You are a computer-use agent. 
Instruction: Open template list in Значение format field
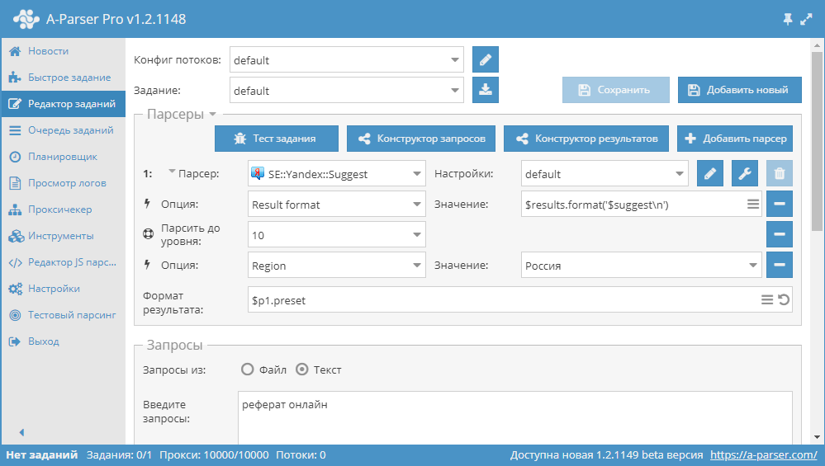[x=753, y=204]
